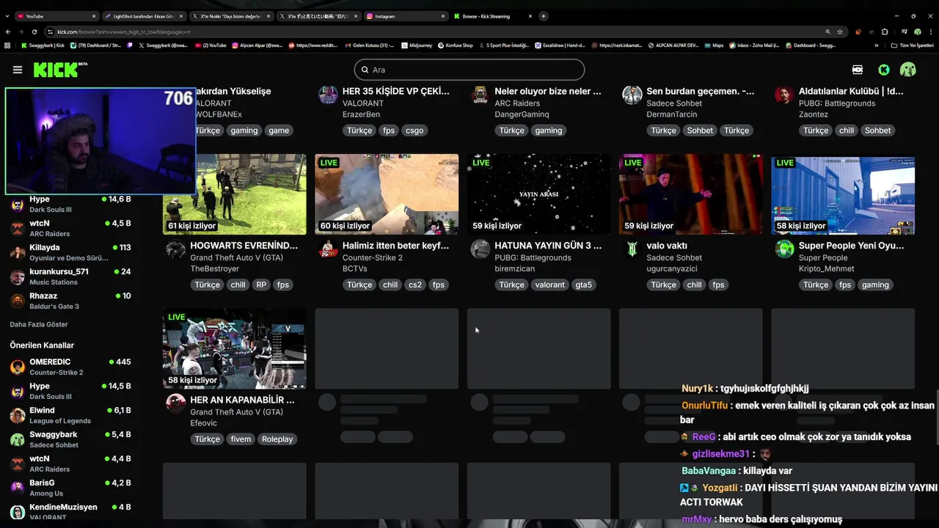939x528 pixels.
Task: Select the RP tag
Action: [x=261, y=285]
